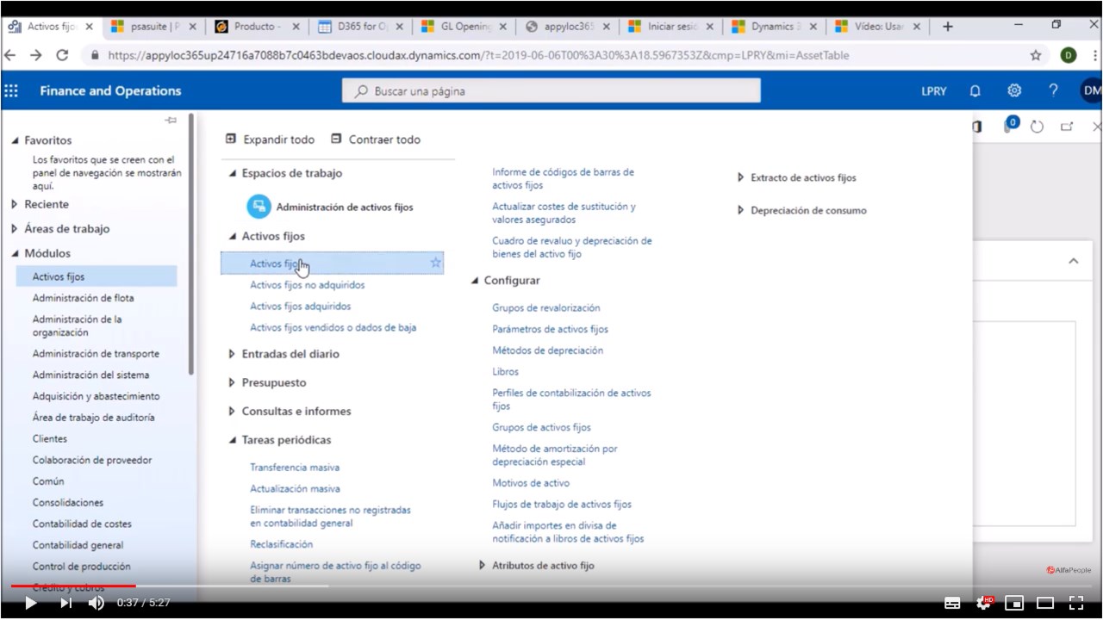Select Clientes module

(x=50, y=438)
